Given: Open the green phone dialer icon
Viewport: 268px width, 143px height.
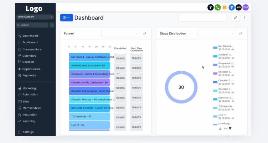Looking at the screenshot, I should [x=217, y=7].
